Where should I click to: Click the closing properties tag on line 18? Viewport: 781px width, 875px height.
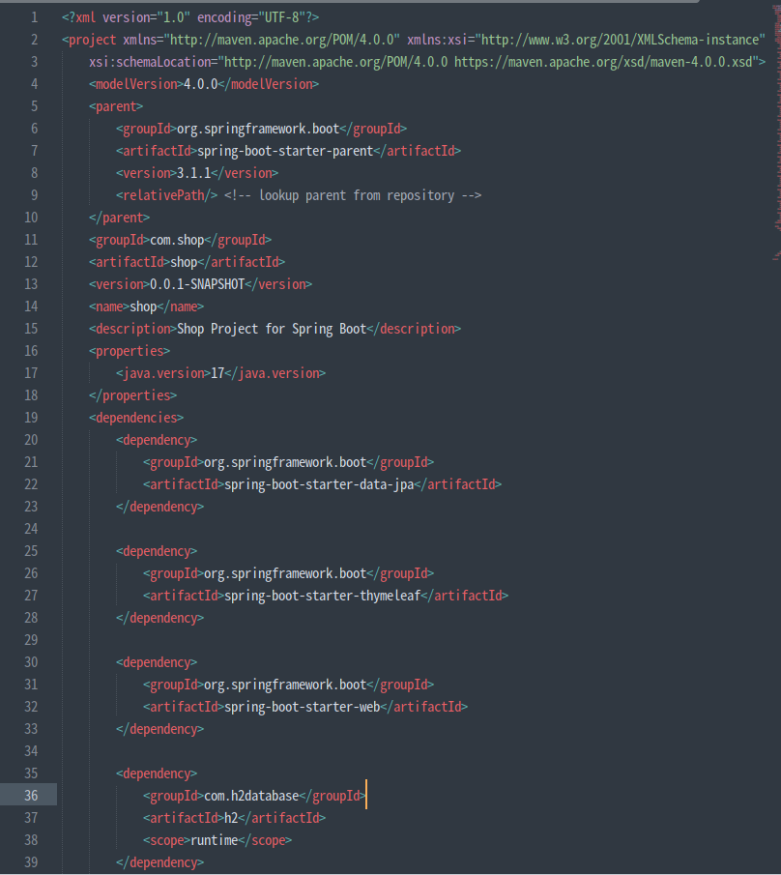click(x=132, y=395)
